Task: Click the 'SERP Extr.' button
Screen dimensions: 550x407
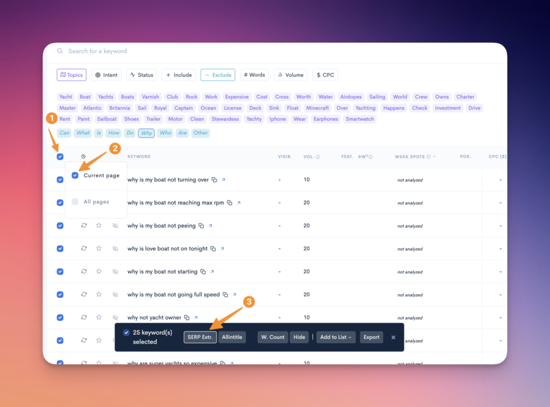Action: 200,337
